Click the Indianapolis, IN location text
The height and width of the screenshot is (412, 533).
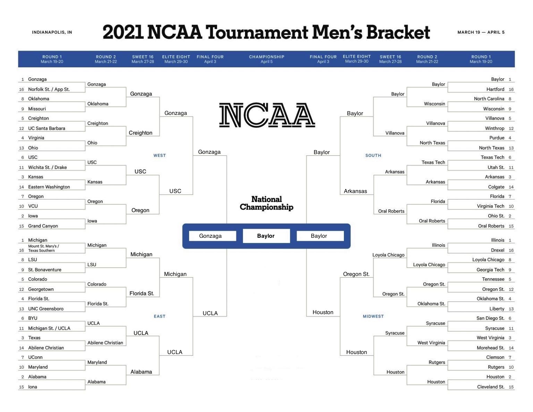click(52, 32)
